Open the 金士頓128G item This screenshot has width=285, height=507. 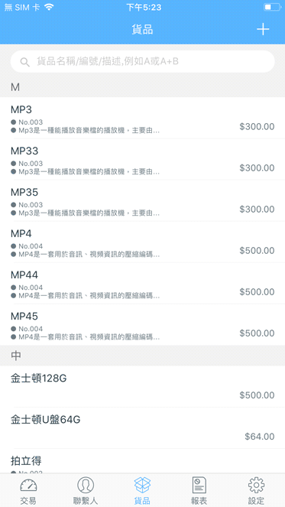[142, 387]
